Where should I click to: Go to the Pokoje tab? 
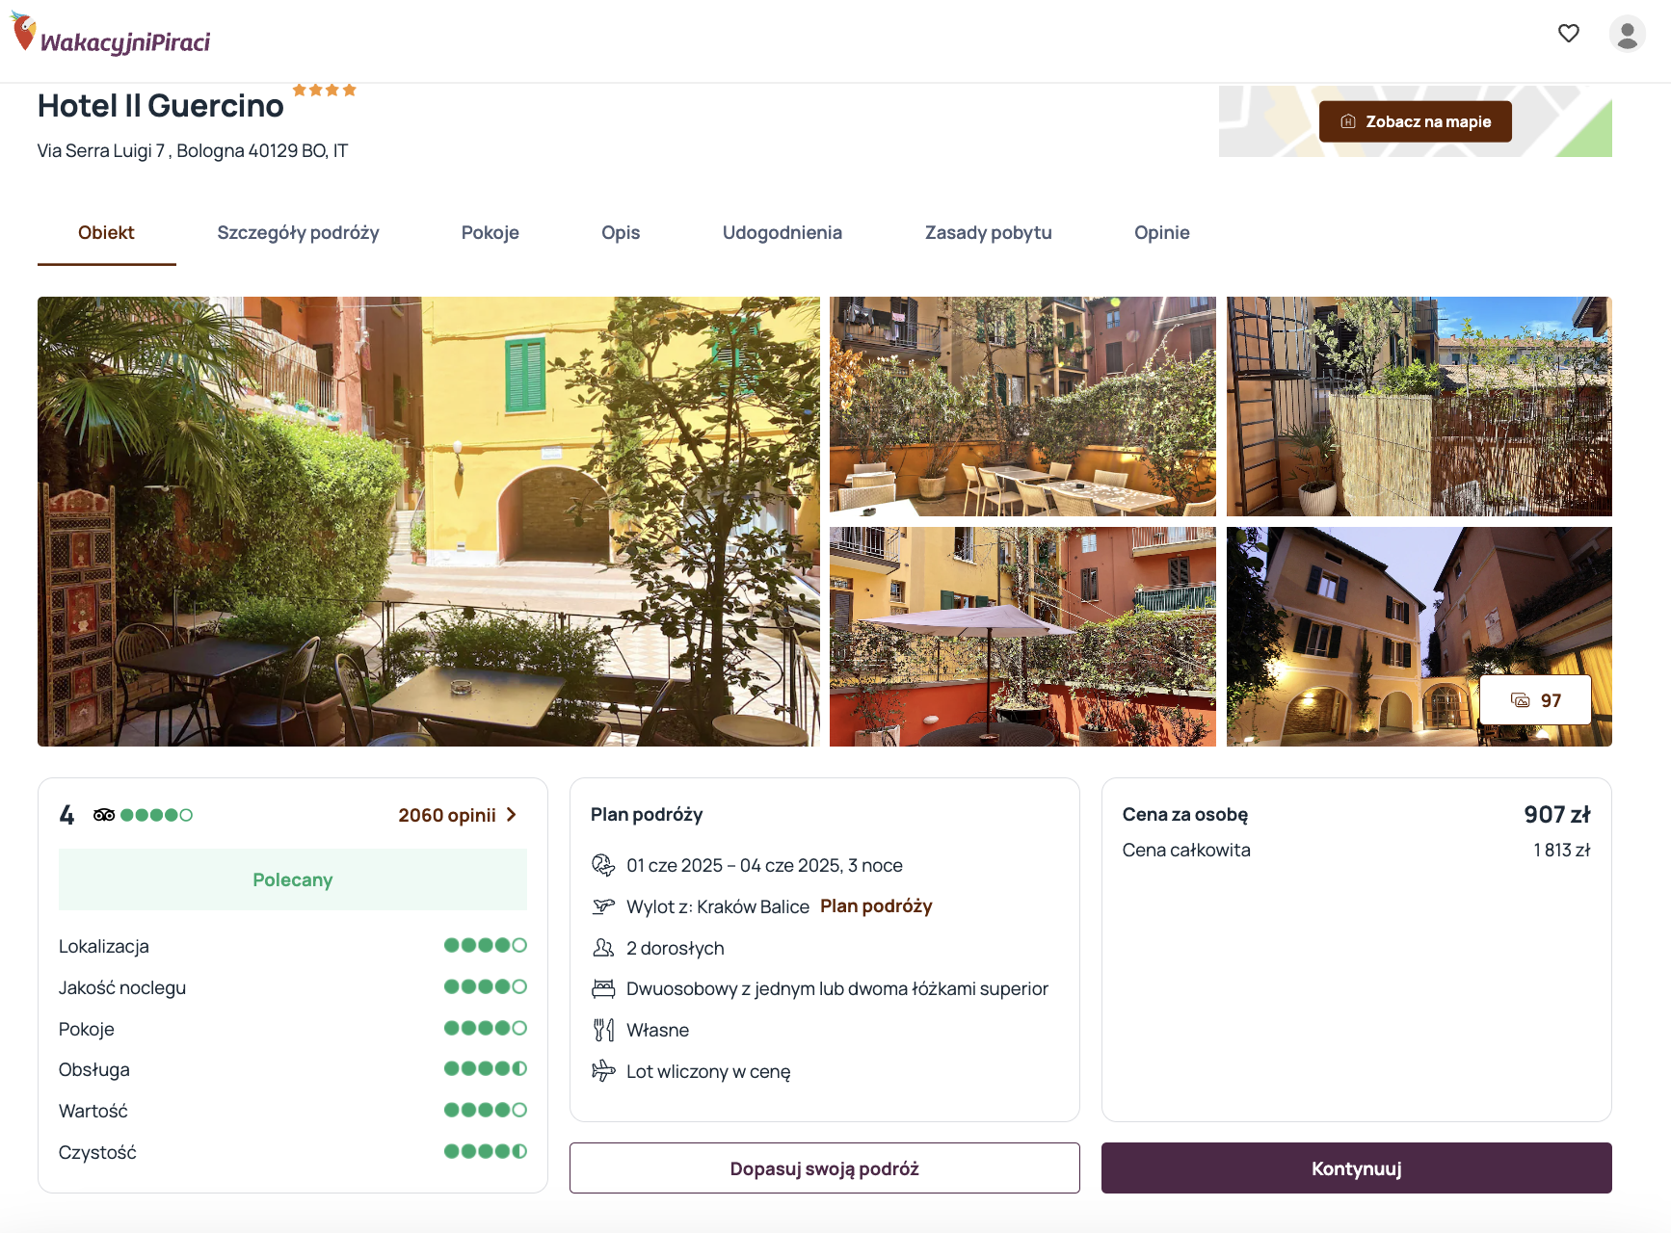tap(491, 232)
